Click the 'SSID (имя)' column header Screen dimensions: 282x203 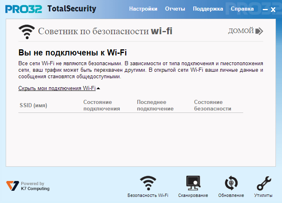coord(34,106)
